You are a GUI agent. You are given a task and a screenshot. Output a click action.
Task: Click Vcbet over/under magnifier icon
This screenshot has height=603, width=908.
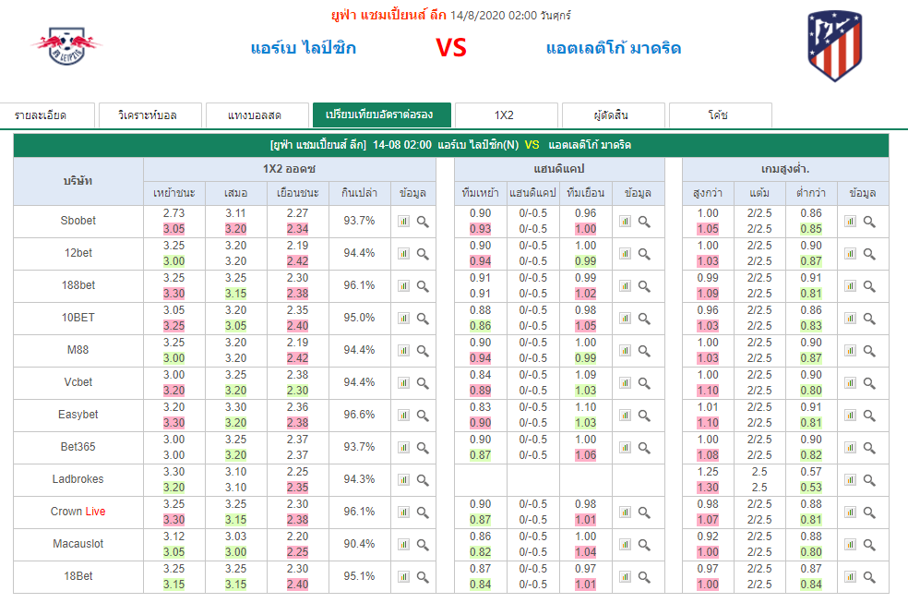pyautogui.click(x=869, y=383)
